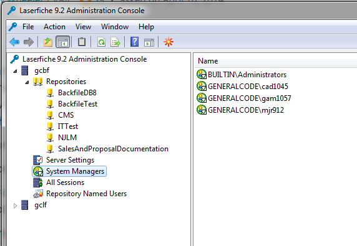Click the Back arrow toolbar icon

pos(14,42)
